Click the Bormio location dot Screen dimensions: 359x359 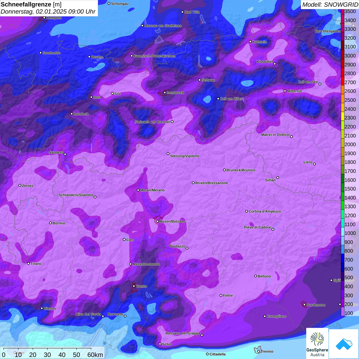51,223
